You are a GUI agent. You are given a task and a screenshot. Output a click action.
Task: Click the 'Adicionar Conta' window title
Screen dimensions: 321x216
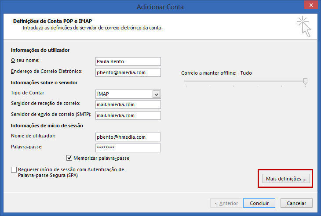(x=160, y=7)
